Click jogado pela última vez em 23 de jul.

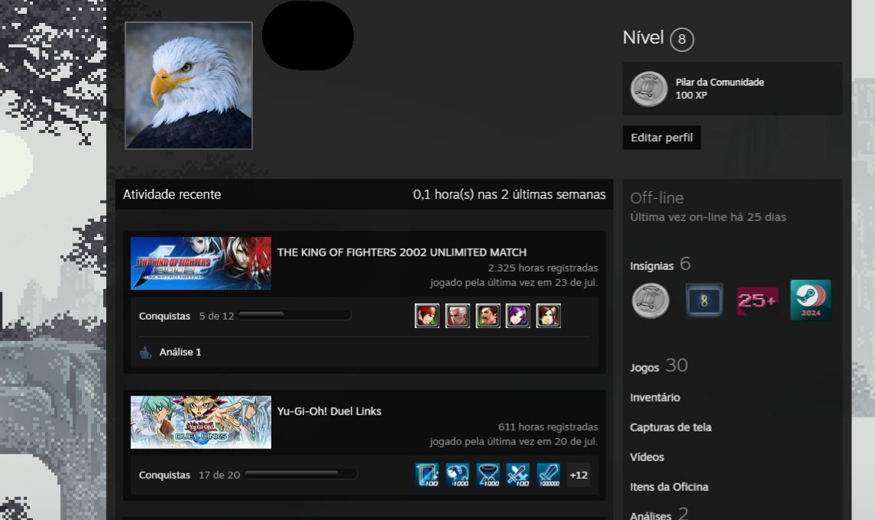[514, 283]
